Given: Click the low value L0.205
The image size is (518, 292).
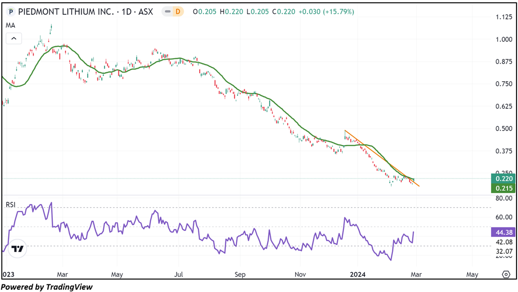Looking at the screenshot, I should point(258,12).
